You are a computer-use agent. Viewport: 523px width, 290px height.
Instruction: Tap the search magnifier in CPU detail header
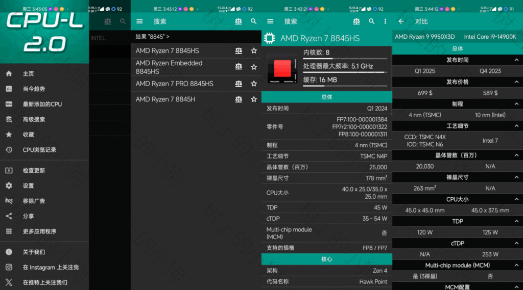371,21
